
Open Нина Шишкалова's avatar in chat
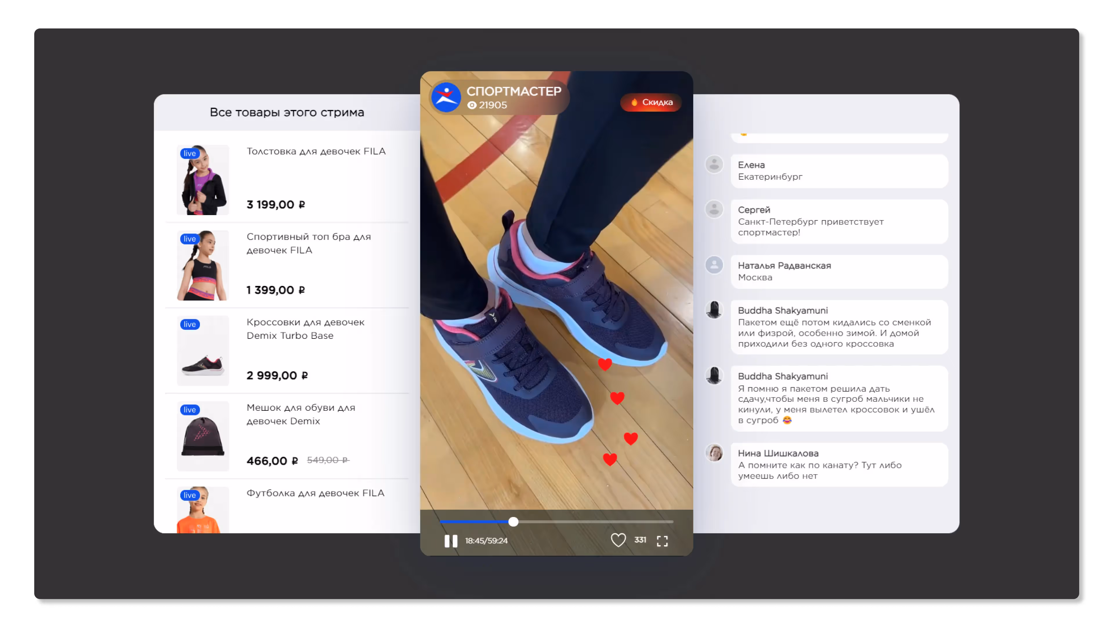(714, 453)
